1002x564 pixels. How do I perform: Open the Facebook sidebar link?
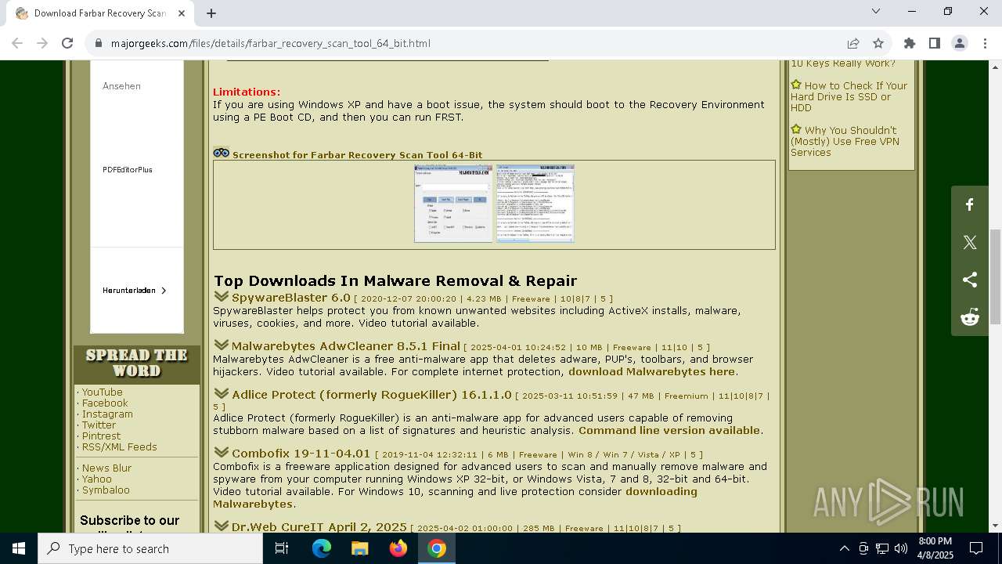coord(105,403)
